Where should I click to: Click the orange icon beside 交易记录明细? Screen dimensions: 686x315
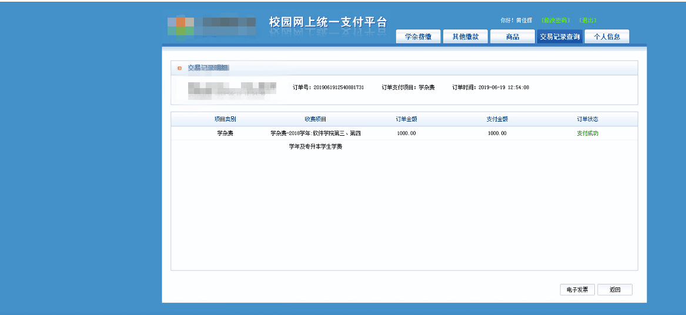pyautogui.click(x=179, y=68)
